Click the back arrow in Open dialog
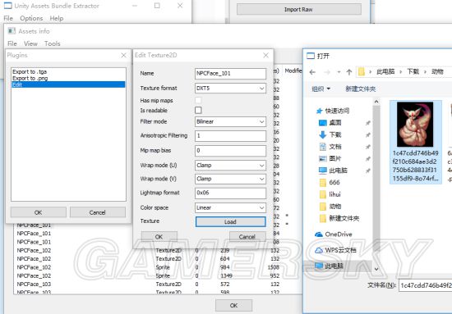 [x=312, y=72]
